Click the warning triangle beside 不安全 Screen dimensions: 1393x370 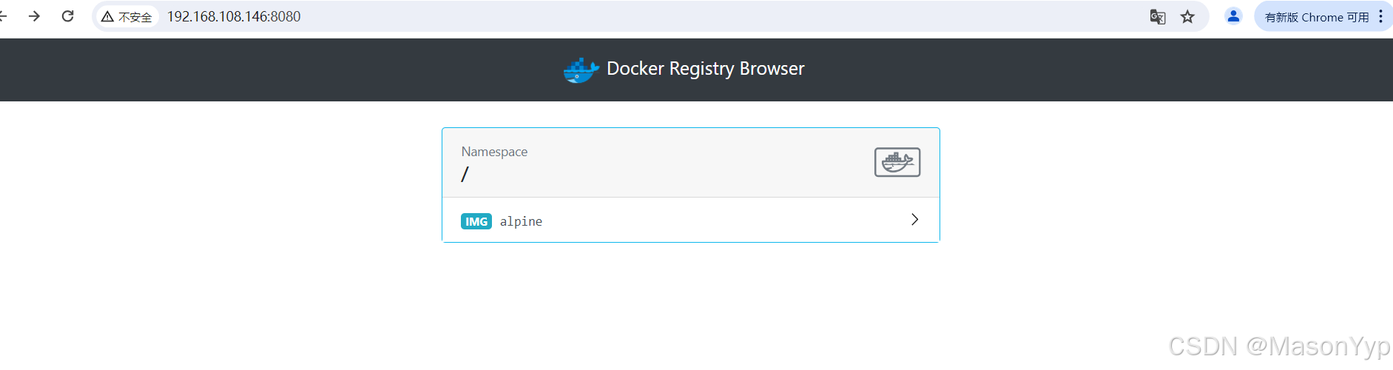point(107,16)
